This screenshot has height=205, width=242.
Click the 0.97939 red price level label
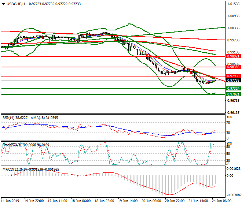click(x=233, y=76)
